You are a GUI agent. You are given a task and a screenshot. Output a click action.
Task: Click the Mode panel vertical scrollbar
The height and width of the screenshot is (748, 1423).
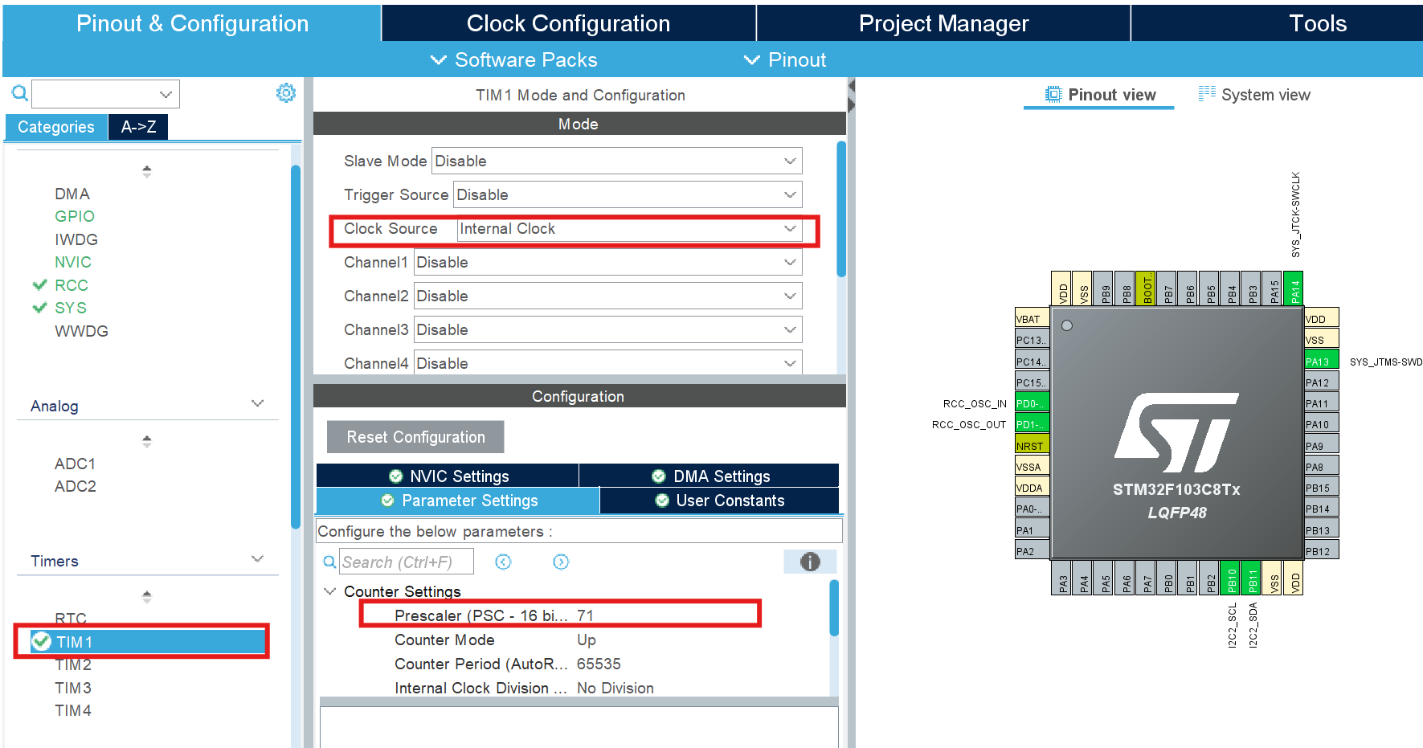tap(841, 209)
